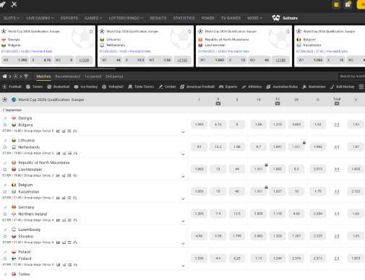The width and height of the screenshot is (365, 280).
Task: Expand markets for Lithuania vs Netherlands
Action: pyautogui.click(x=183, y=154)
